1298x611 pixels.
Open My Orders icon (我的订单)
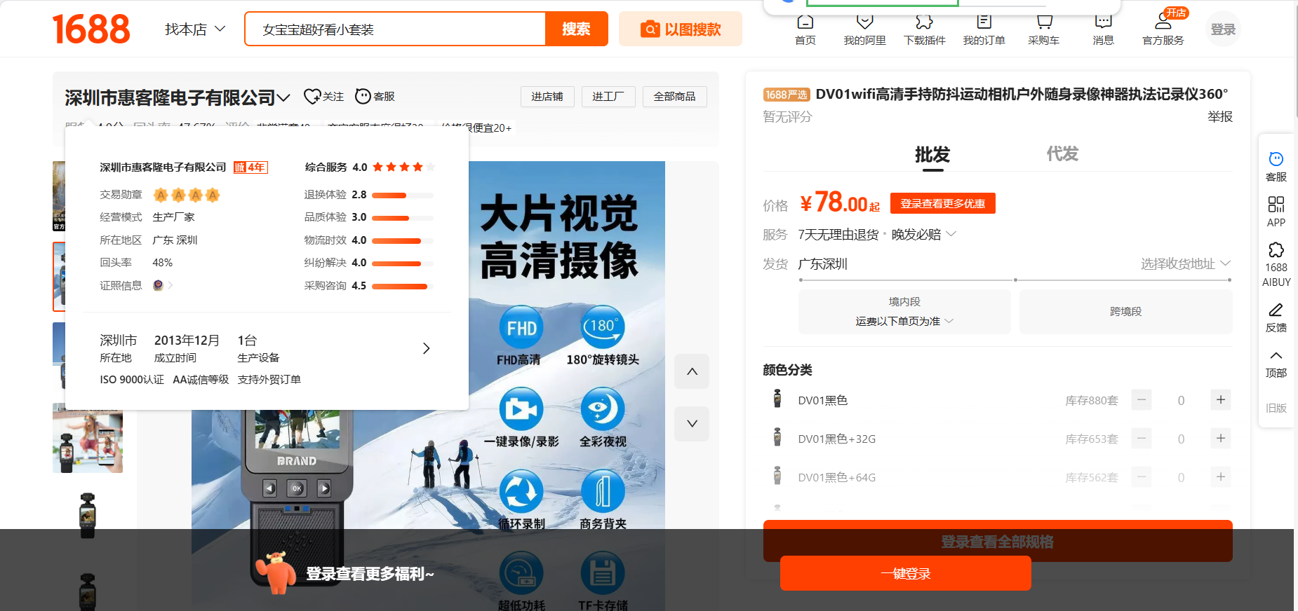pyautogui.click(x=984, y=23)
